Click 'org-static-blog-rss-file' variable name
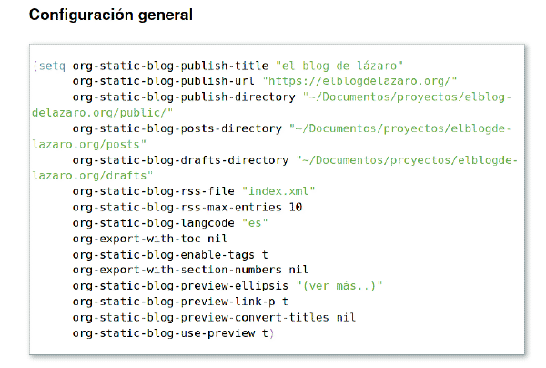 tap(153, 191)
